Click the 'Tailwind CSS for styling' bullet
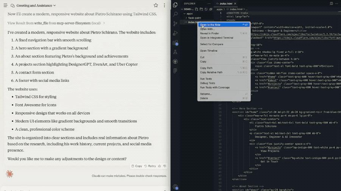The image size is (341, 191). 36,97
